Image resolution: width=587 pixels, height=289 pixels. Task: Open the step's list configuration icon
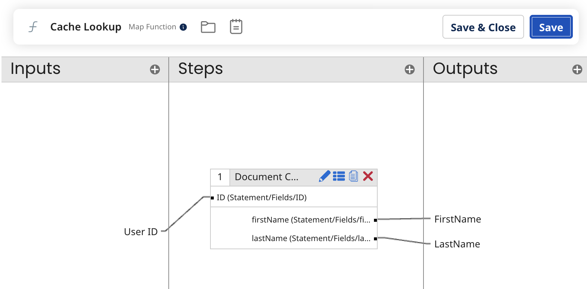coord(339,176)
